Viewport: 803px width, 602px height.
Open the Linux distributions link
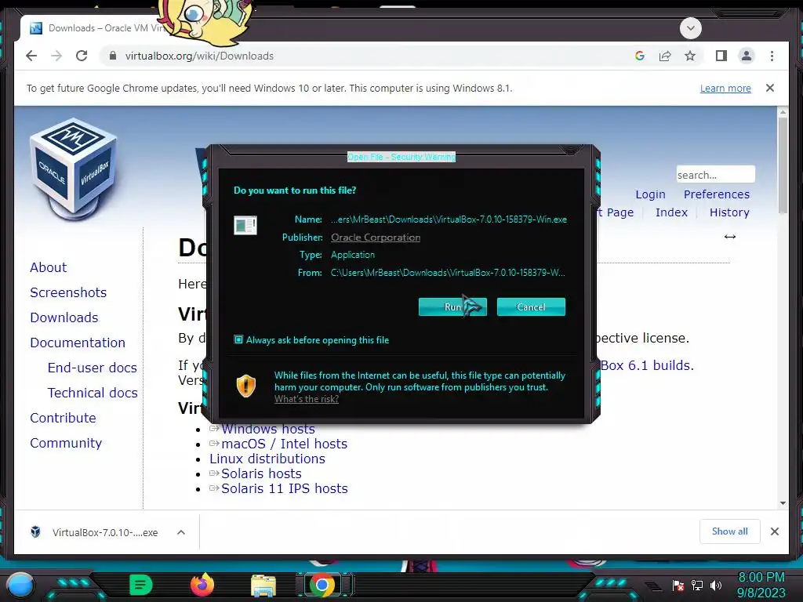(267, 459)
